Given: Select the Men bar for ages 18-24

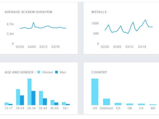Looking at the screenshot, I should (x=22, y=100).
